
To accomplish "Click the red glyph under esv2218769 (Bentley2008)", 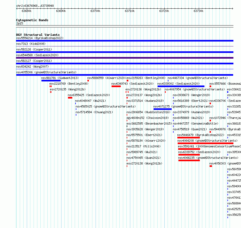I will [51, 86].
